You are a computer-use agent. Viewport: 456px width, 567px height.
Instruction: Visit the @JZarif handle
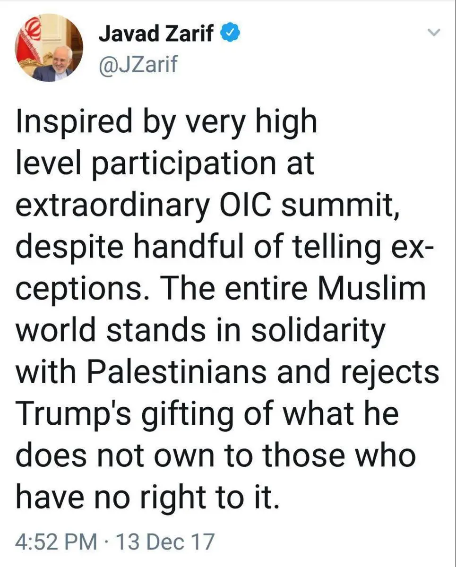[x=138, y=64]
